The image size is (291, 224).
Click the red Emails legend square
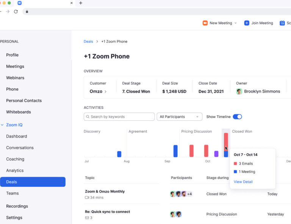(x=235, y=163)
